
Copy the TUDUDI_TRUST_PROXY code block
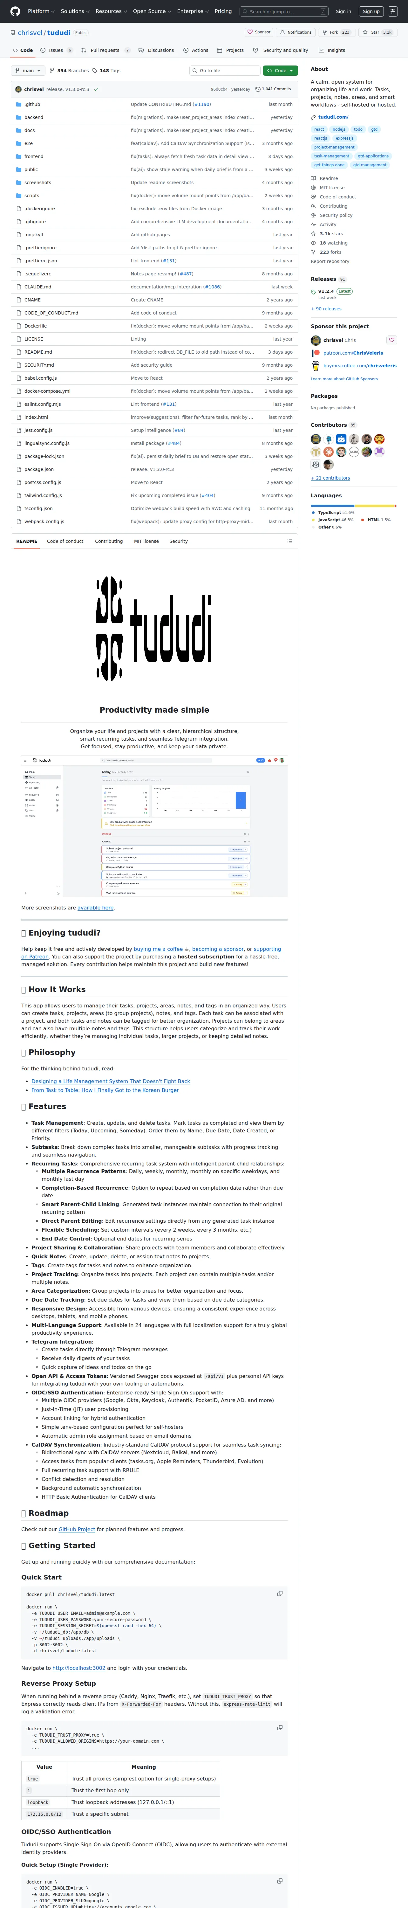(280, 1727)
